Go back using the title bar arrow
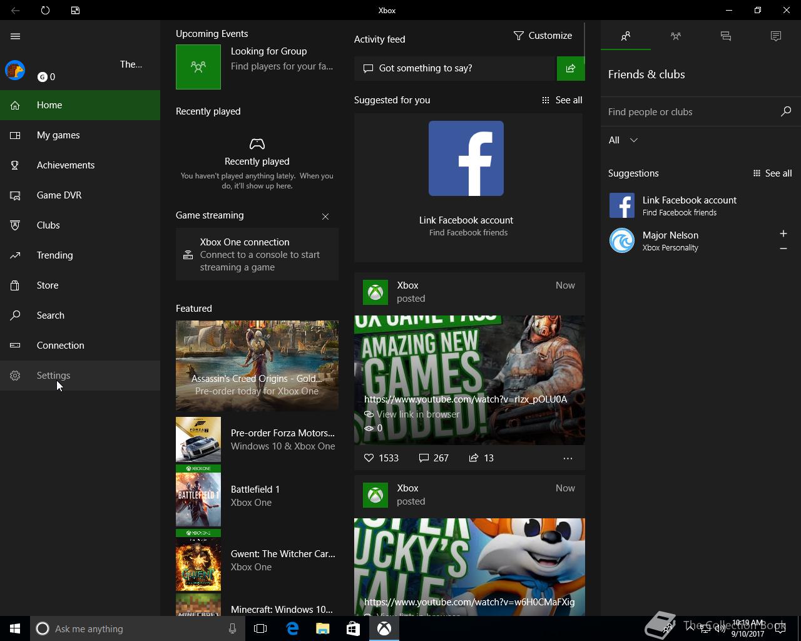 tap(16, 10)
